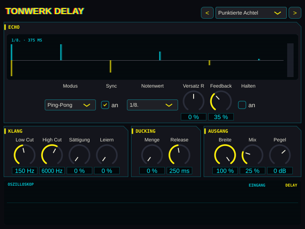This screenshot has height=229, width=305.
Task: Click the Feedback knob
Action: [x=221, y=101]
